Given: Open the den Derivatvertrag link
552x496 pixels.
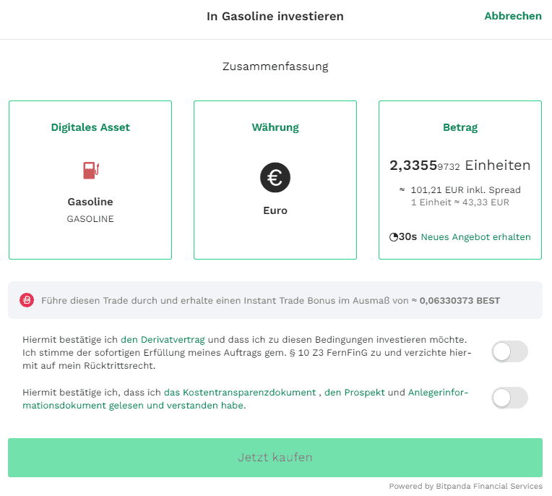Looking at the screenshot, I should (163, 340).
